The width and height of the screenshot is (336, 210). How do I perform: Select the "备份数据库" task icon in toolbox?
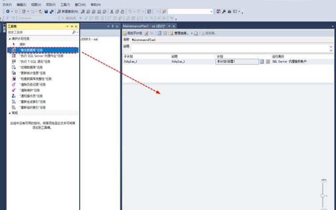point(14,50)
